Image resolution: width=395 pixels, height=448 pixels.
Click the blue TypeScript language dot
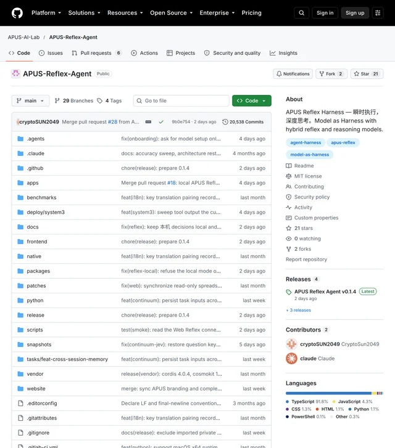click(x=287, y=401)
